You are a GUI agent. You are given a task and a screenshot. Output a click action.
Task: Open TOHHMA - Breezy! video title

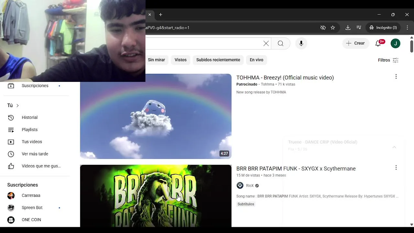coord(285,78)
